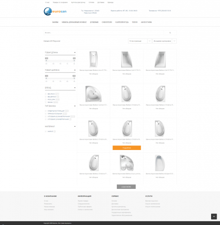Click the width slider minimum handle
This screenshot has width=220, height=225.
pyautogui.click(x=46, y=78)
